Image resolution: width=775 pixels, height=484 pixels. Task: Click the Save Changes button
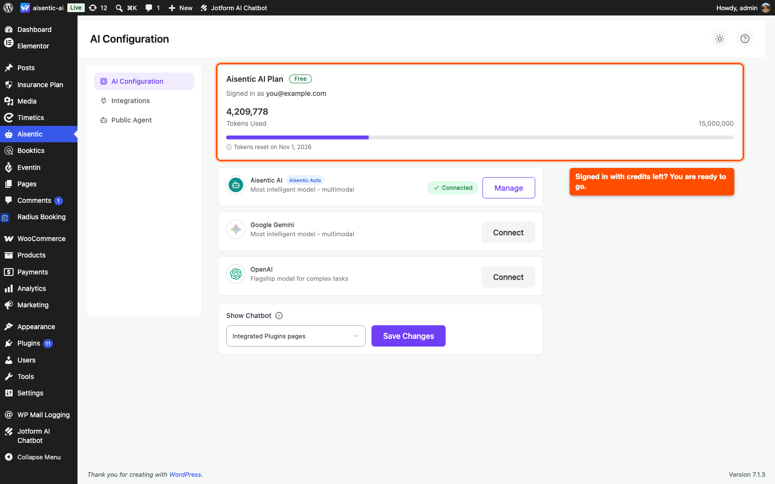pos(408,336)
